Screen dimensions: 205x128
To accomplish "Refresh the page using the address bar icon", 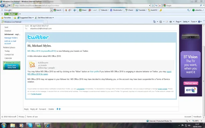I will [156, 5].
